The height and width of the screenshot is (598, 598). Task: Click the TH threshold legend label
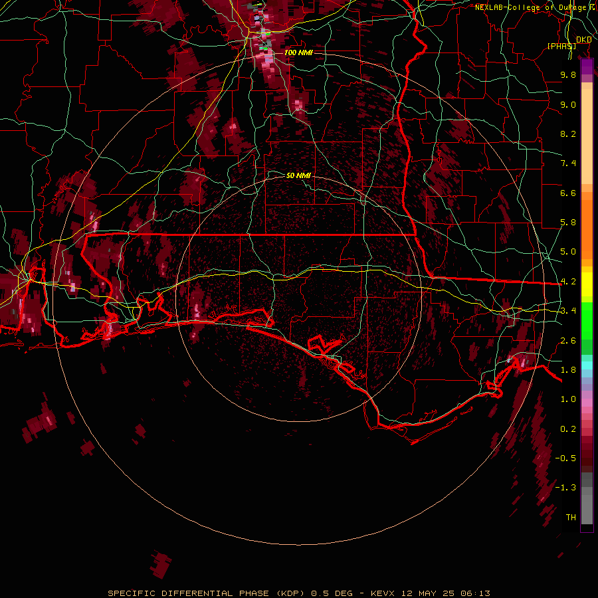[571, 518]
